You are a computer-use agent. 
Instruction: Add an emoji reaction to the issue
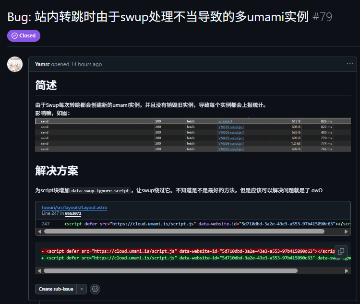click(95, 289)
